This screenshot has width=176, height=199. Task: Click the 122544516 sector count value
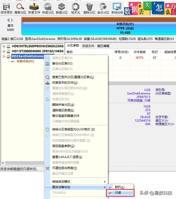[142, 120]
